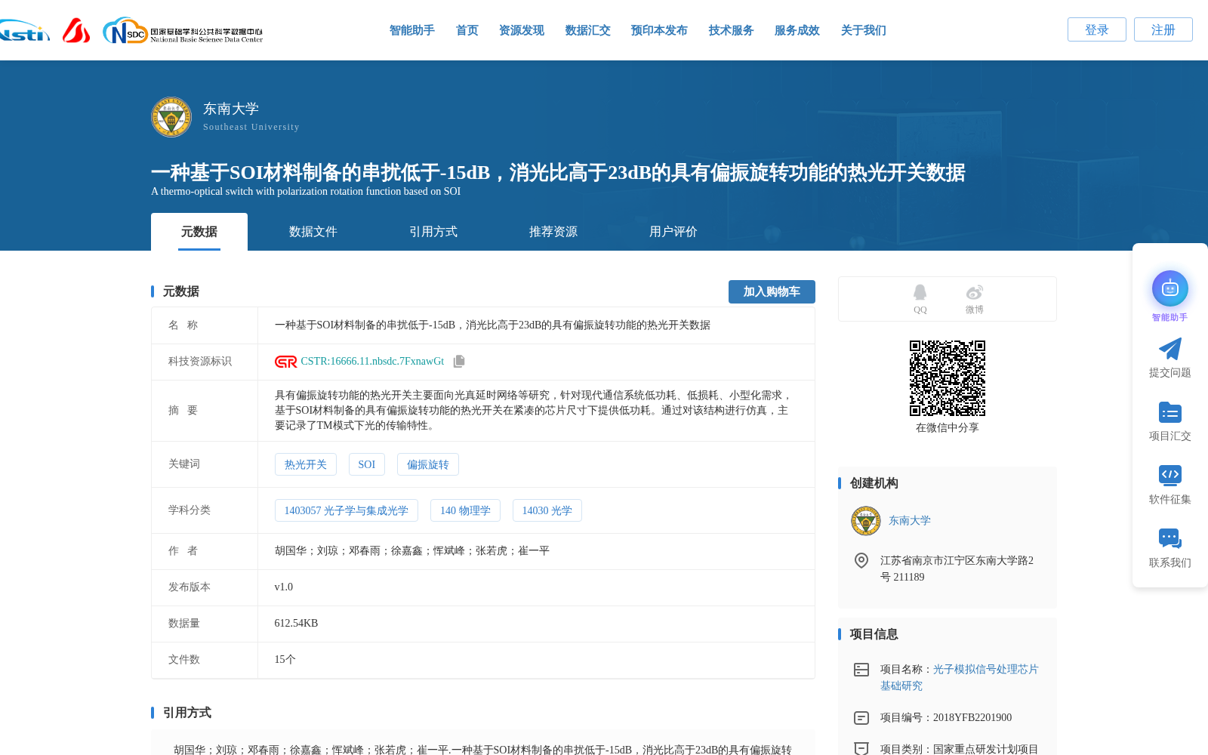Click 东南大学 title text in banner
1208x755 pixels.
pos(231,109)
